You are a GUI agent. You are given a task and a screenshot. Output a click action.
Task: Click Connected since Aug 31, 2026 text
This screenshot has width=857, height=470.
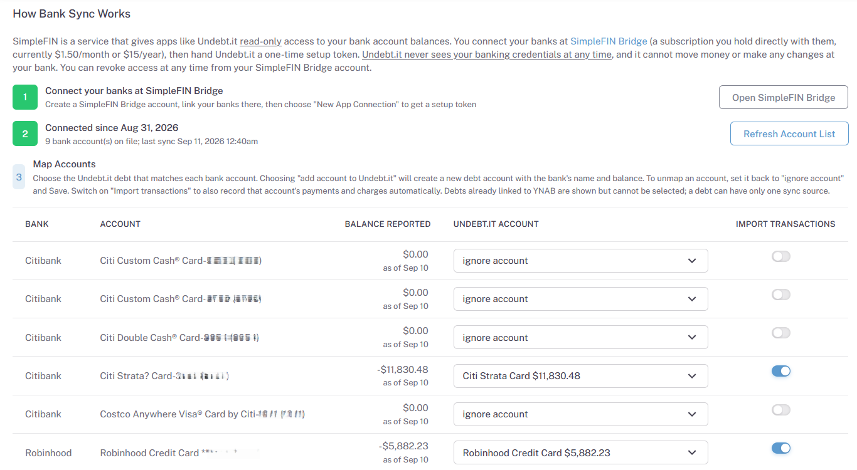112,128
